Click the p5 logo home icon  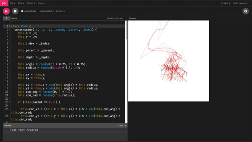[4, 3]
